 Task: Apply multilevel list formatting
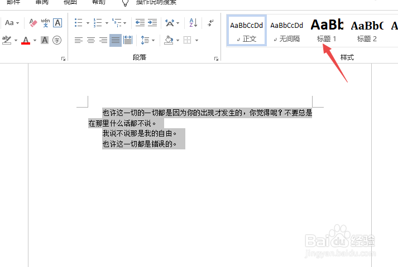tap(117, 23)
